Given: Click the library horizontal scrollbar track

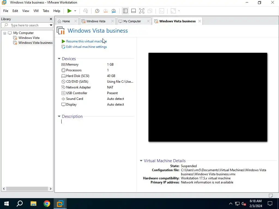Looking at the screenshot, I should (x=27, y=189).
